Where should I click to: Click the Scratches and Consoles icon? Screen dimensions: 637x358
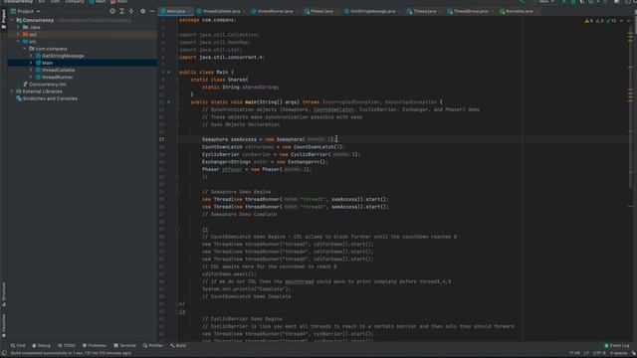click(19, 98)
